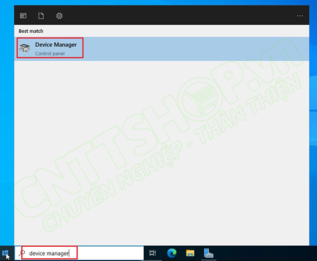Click the Control panel subtitle text

(x=50, y=53)
